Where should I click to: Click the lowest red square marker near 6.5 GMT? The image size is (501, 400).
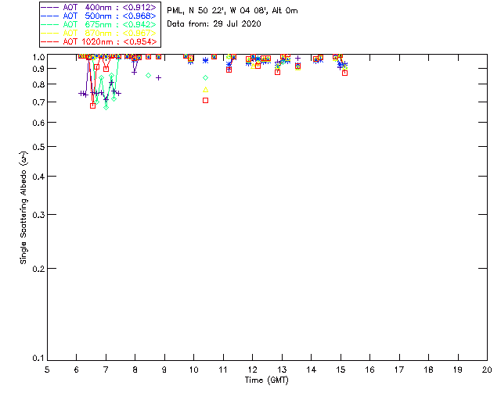click(x=92, y=106)
